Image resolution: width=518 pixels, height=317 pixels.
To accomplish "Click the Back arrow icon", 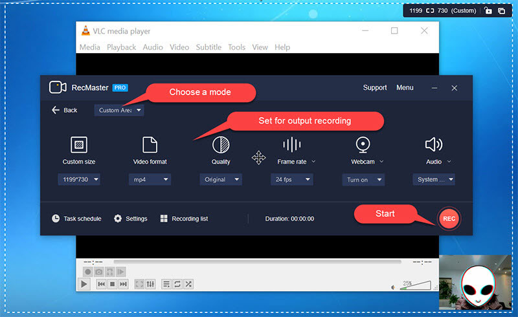I will click(56, 110).
